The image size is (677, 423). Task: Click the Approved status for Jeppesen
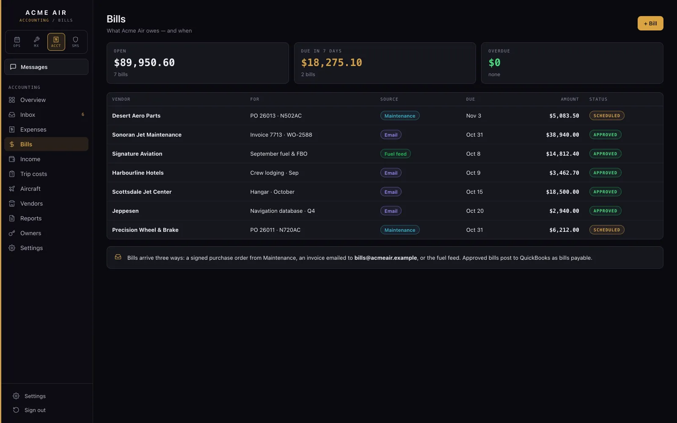(x=605, y=211)
